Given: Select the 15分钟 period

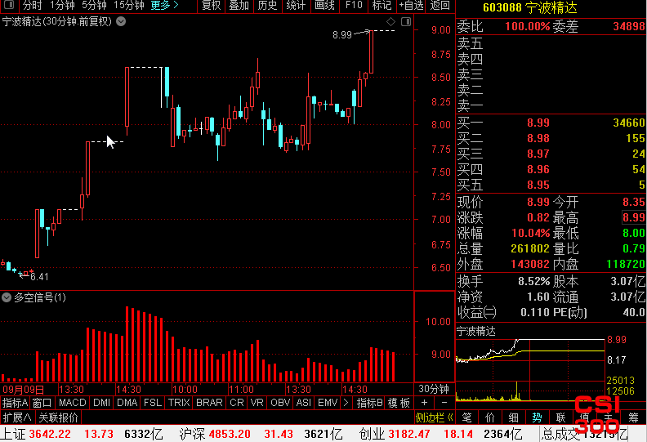Looking at the screenshot, I should pos(129,6).
